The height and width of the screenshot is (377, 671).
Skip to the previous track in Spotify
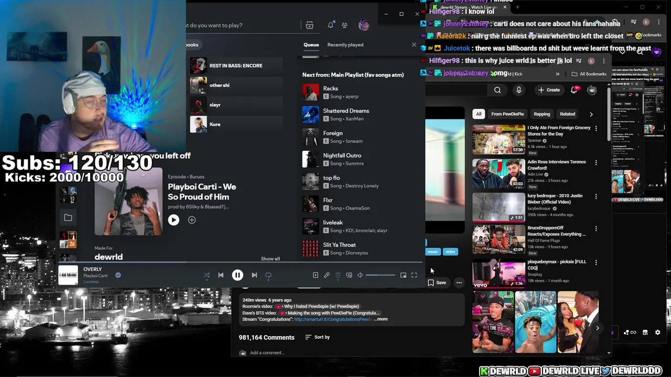coord(221,275)
